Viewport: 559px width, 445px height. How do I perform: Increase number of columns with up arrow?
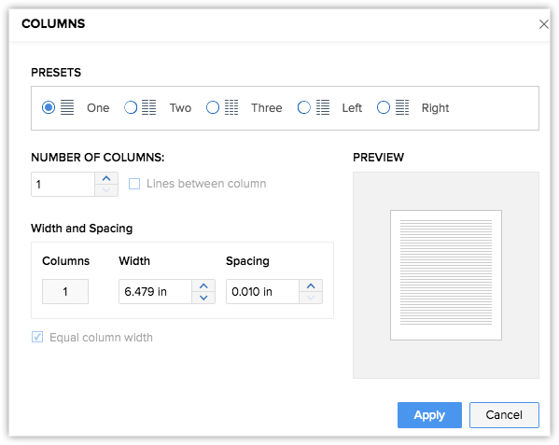click(x=106, y=178)
